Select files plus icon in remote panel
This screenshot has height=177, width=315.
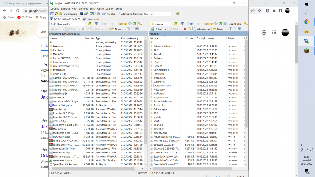230,29
